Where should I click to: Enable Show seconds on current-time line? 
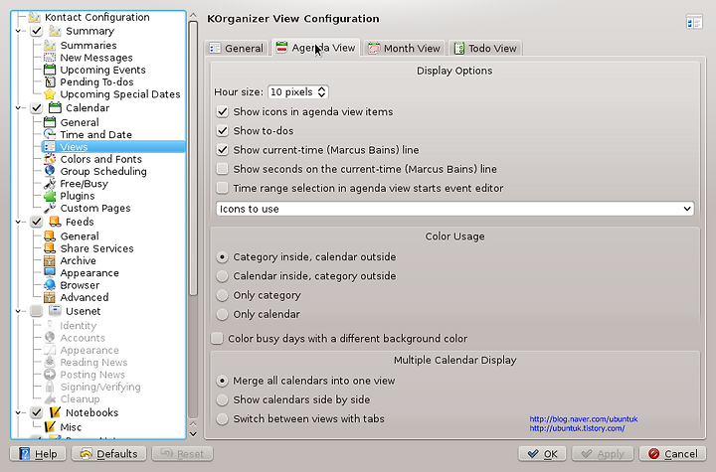click(x=223, y=169)
